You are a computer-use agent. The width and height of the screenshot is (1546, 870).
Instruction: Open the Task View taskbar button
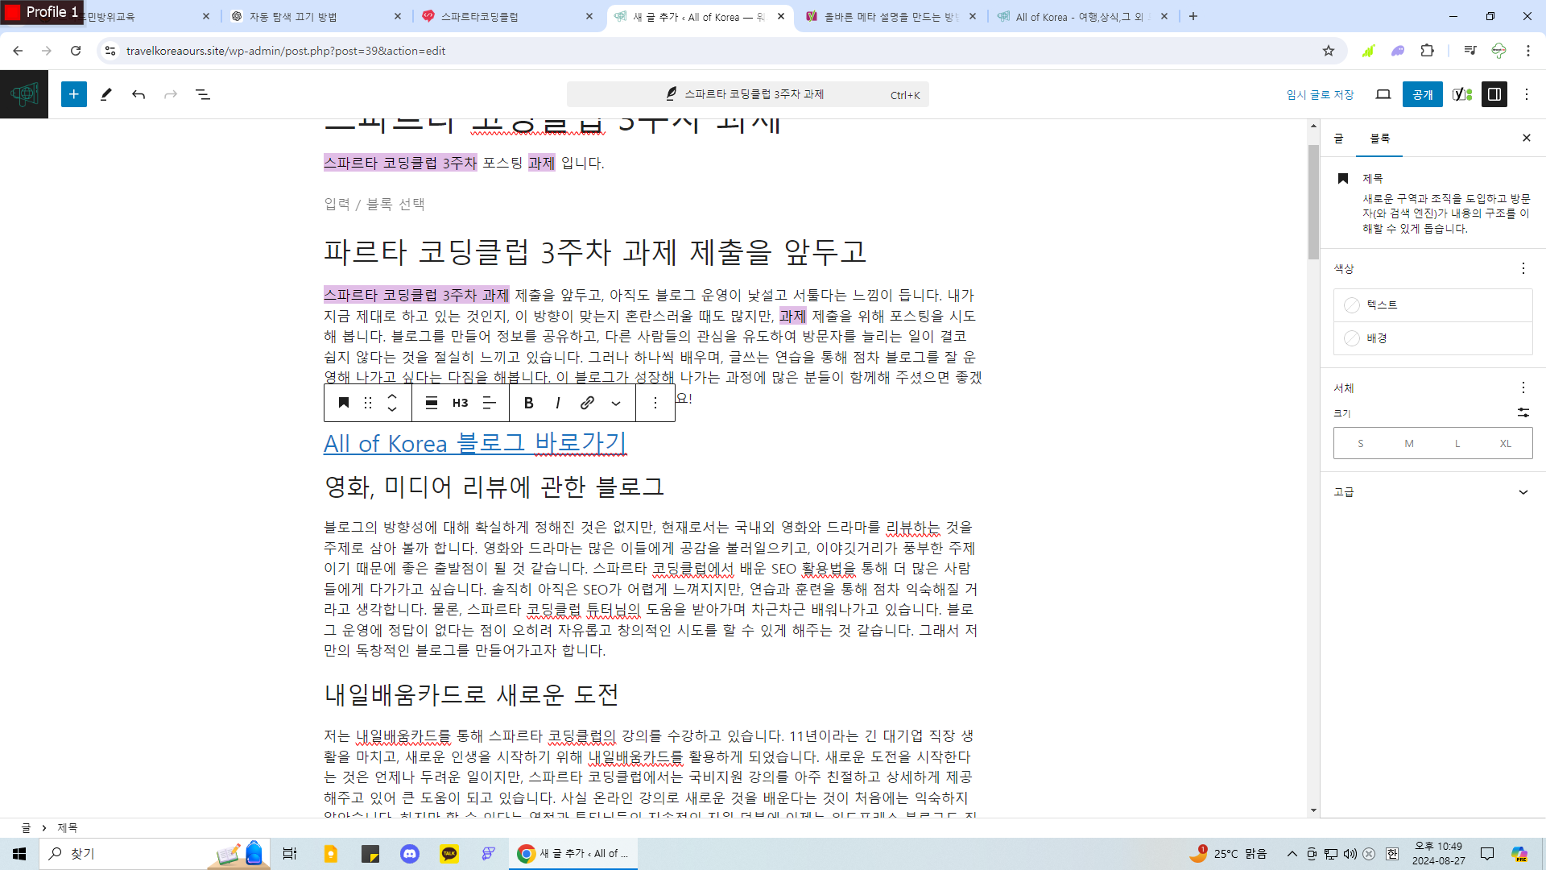click(290, 853)
